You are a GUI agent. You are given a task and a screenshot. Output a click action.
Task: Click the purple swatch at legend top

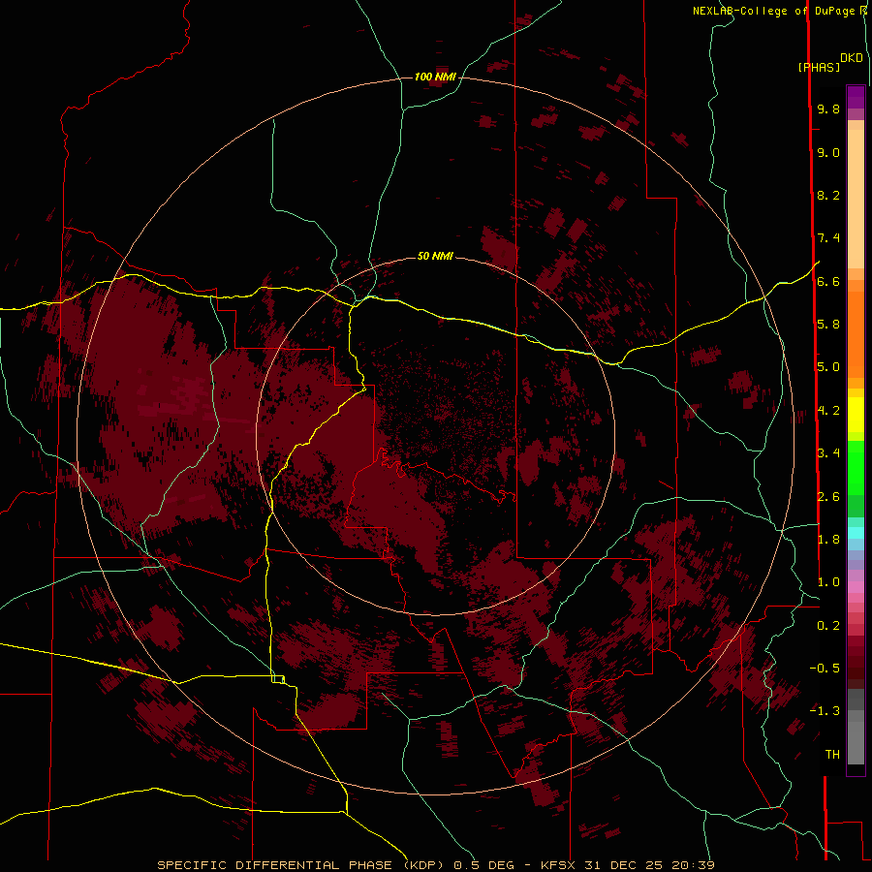(x=856, y=97)
